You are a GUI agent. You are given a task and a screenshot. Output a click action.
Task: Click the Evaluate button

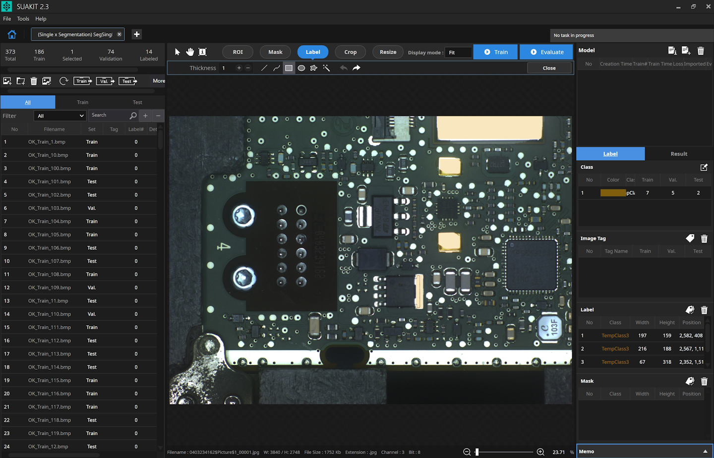546,52
